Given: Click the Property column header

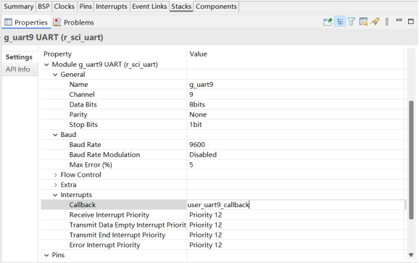Looking at the screenshot, I should (57, 54).
